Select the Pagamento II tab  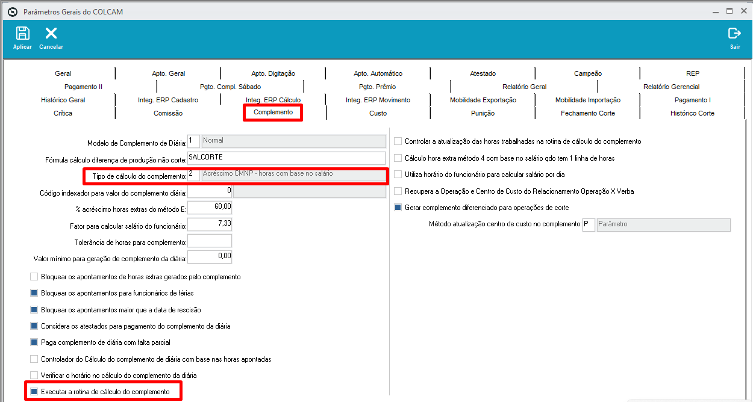click(x=84, y=87)
